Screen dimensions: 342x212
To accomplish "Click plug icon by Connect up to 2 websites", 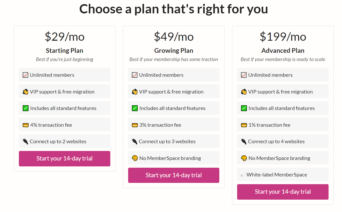I will (25, 141).
